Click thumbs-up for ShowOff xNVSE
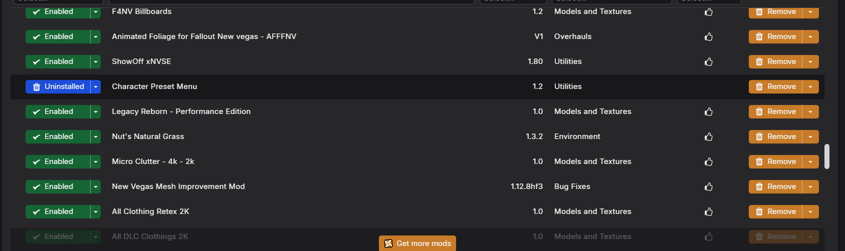Image resolution: width=845 pixels, height=251 pixels. pyautogui.click(x=709, y=61)
